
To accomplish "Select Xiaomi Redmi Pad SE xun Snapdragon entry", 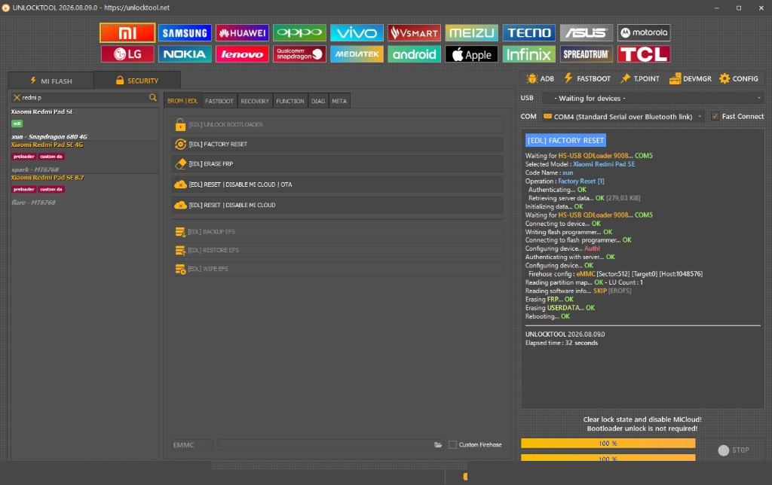I will [x=84, y=124].
